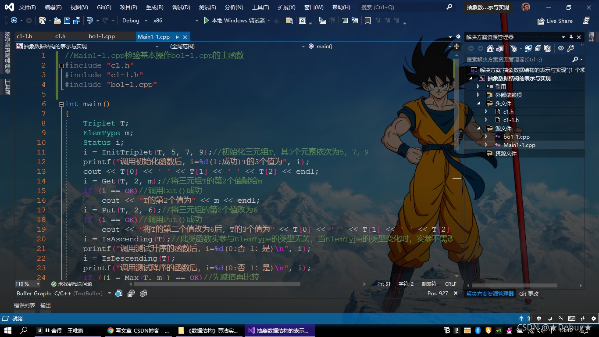This screenshot has height=337, width=599.
Task: Select bo1-1.cpp in Solution Explorer
Action: (517, 136)
